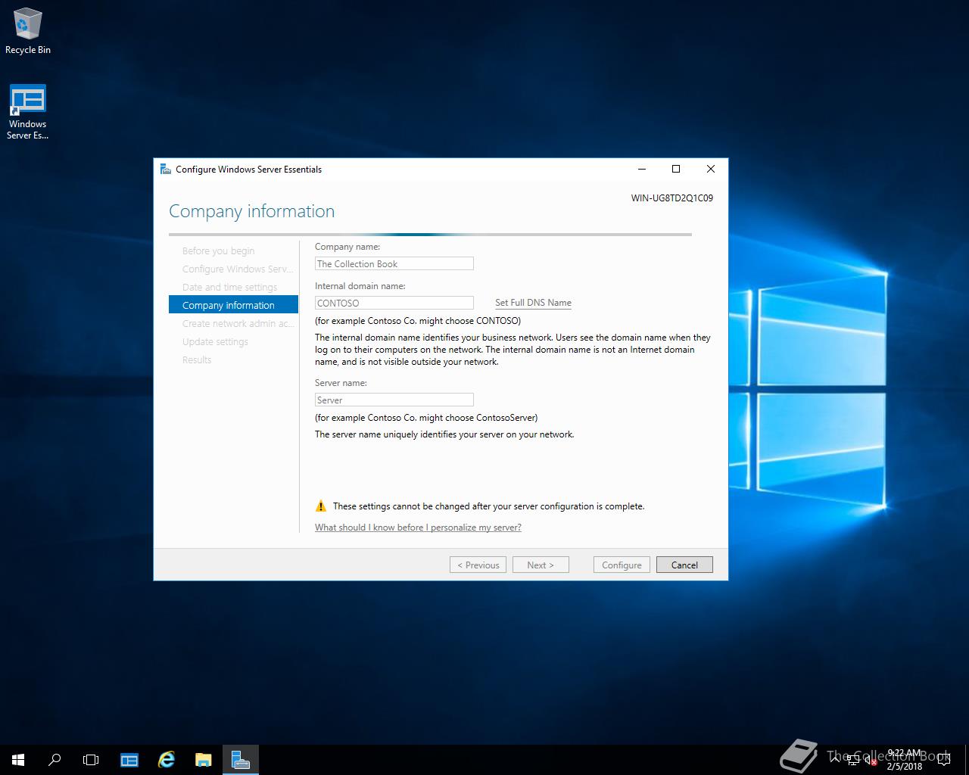969x775 pixels.
Task: Cancel the configuration wizard
Action: 684,565
